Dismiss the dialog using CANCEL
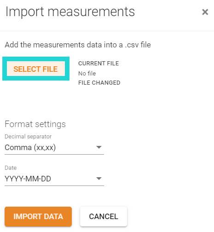Viewport: 214px width, 232px height. (104, 216)
